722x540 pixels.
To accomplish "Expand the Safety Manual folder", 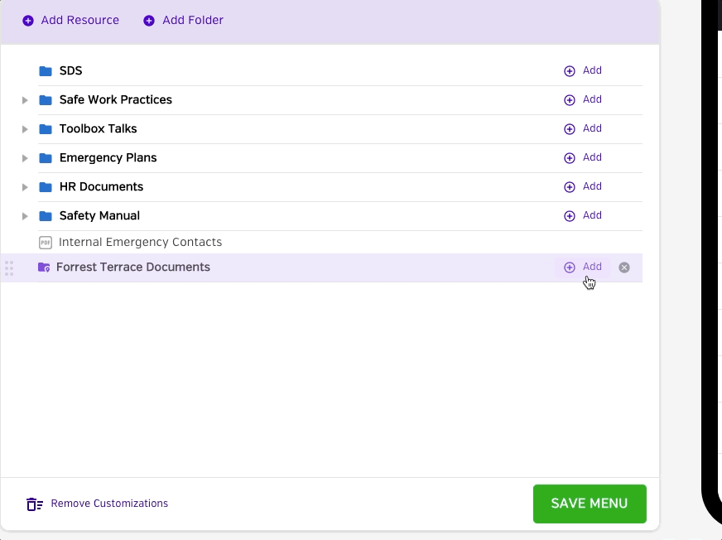I will [25, 216].
